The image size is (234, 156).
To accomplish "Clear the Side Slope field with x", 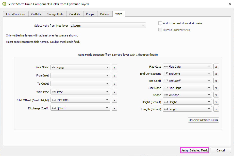I will [x=216, y=88].
